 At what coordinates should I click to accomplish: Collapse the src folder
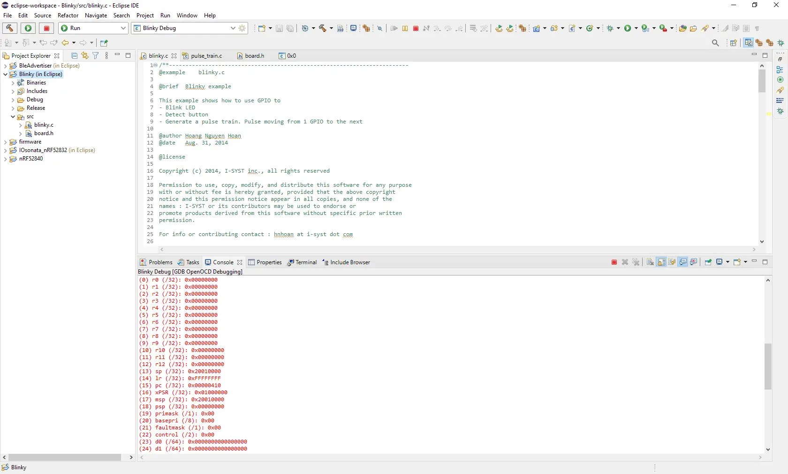[x=13, y=117]
